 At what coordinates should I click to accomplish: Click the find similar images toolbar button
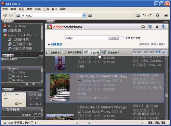tap(72, 52)
